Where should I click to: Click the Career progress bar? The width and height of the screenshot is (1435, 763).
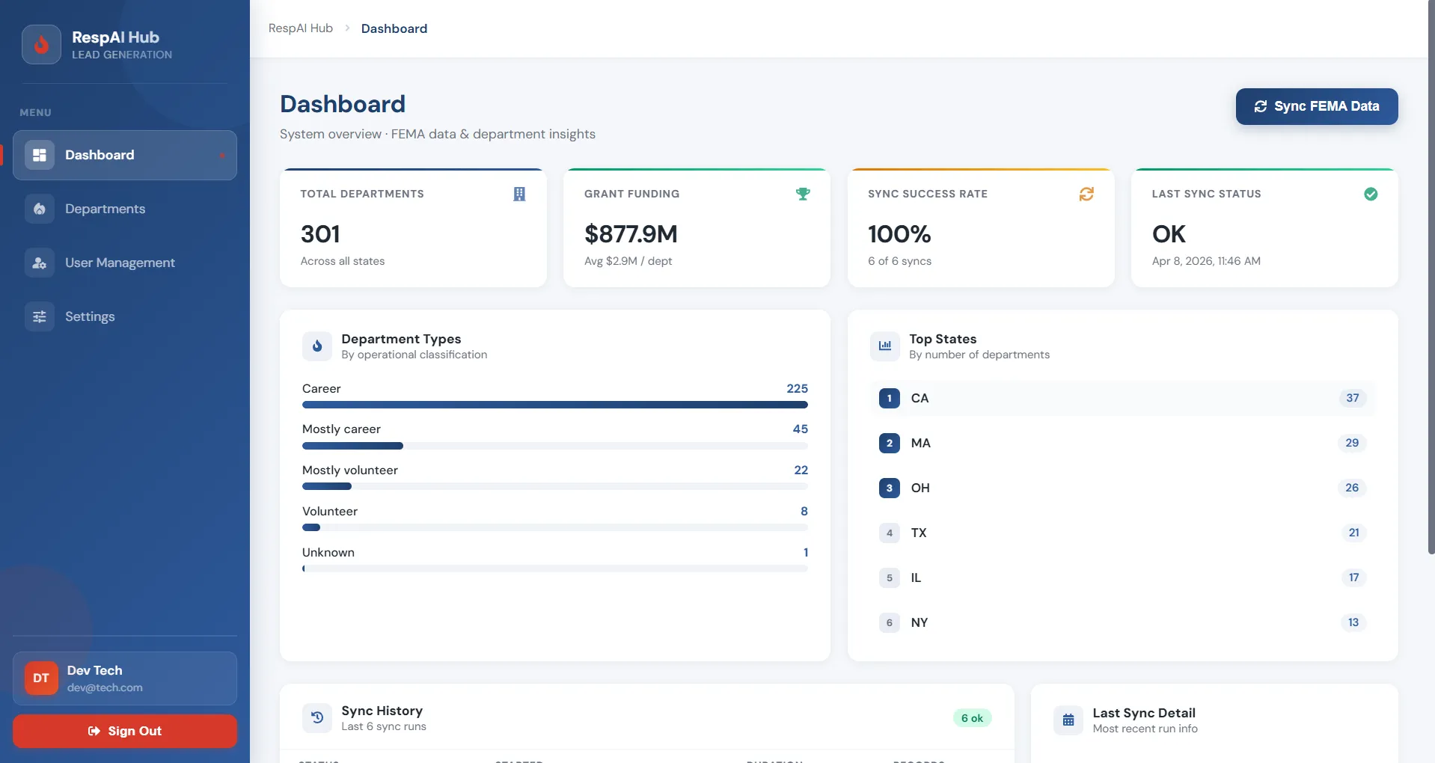(x=555, y=405)
